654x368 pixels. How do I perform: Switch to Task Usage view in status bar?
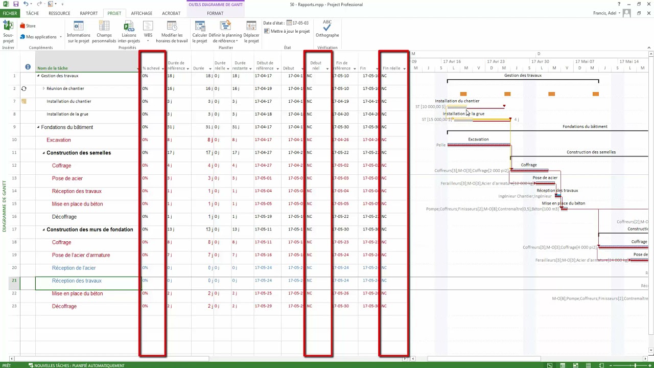click(563, 365)
